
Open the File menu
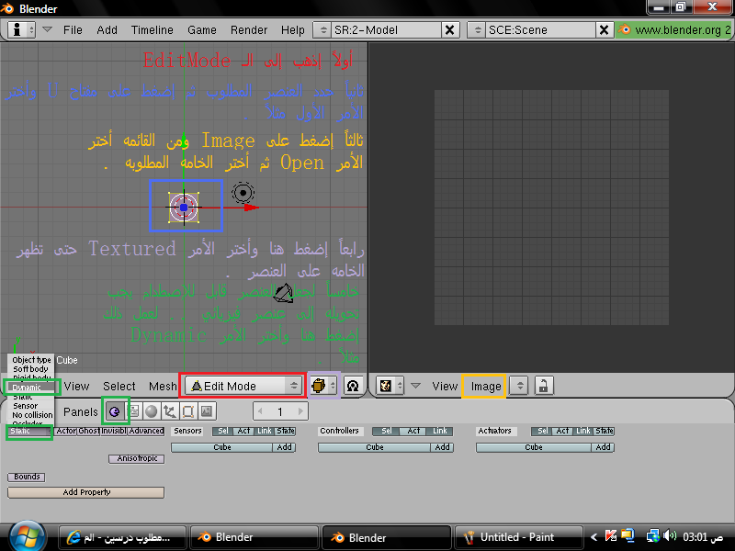click(x=73, y=30)
